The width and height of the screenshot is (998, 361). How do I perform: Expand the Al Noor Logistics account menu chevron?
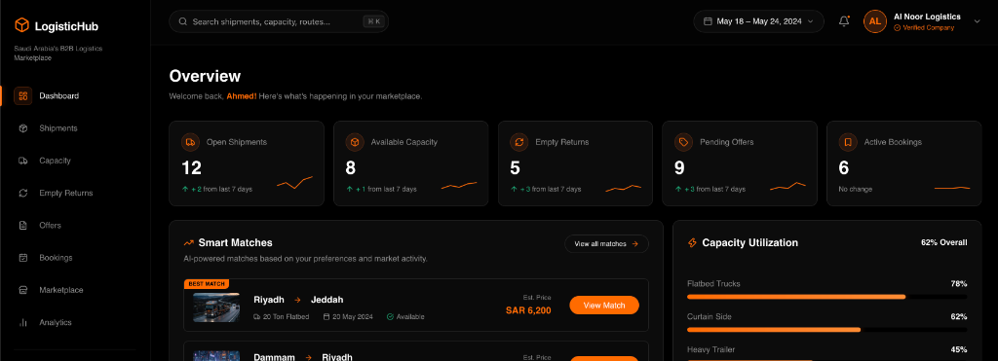977,21
